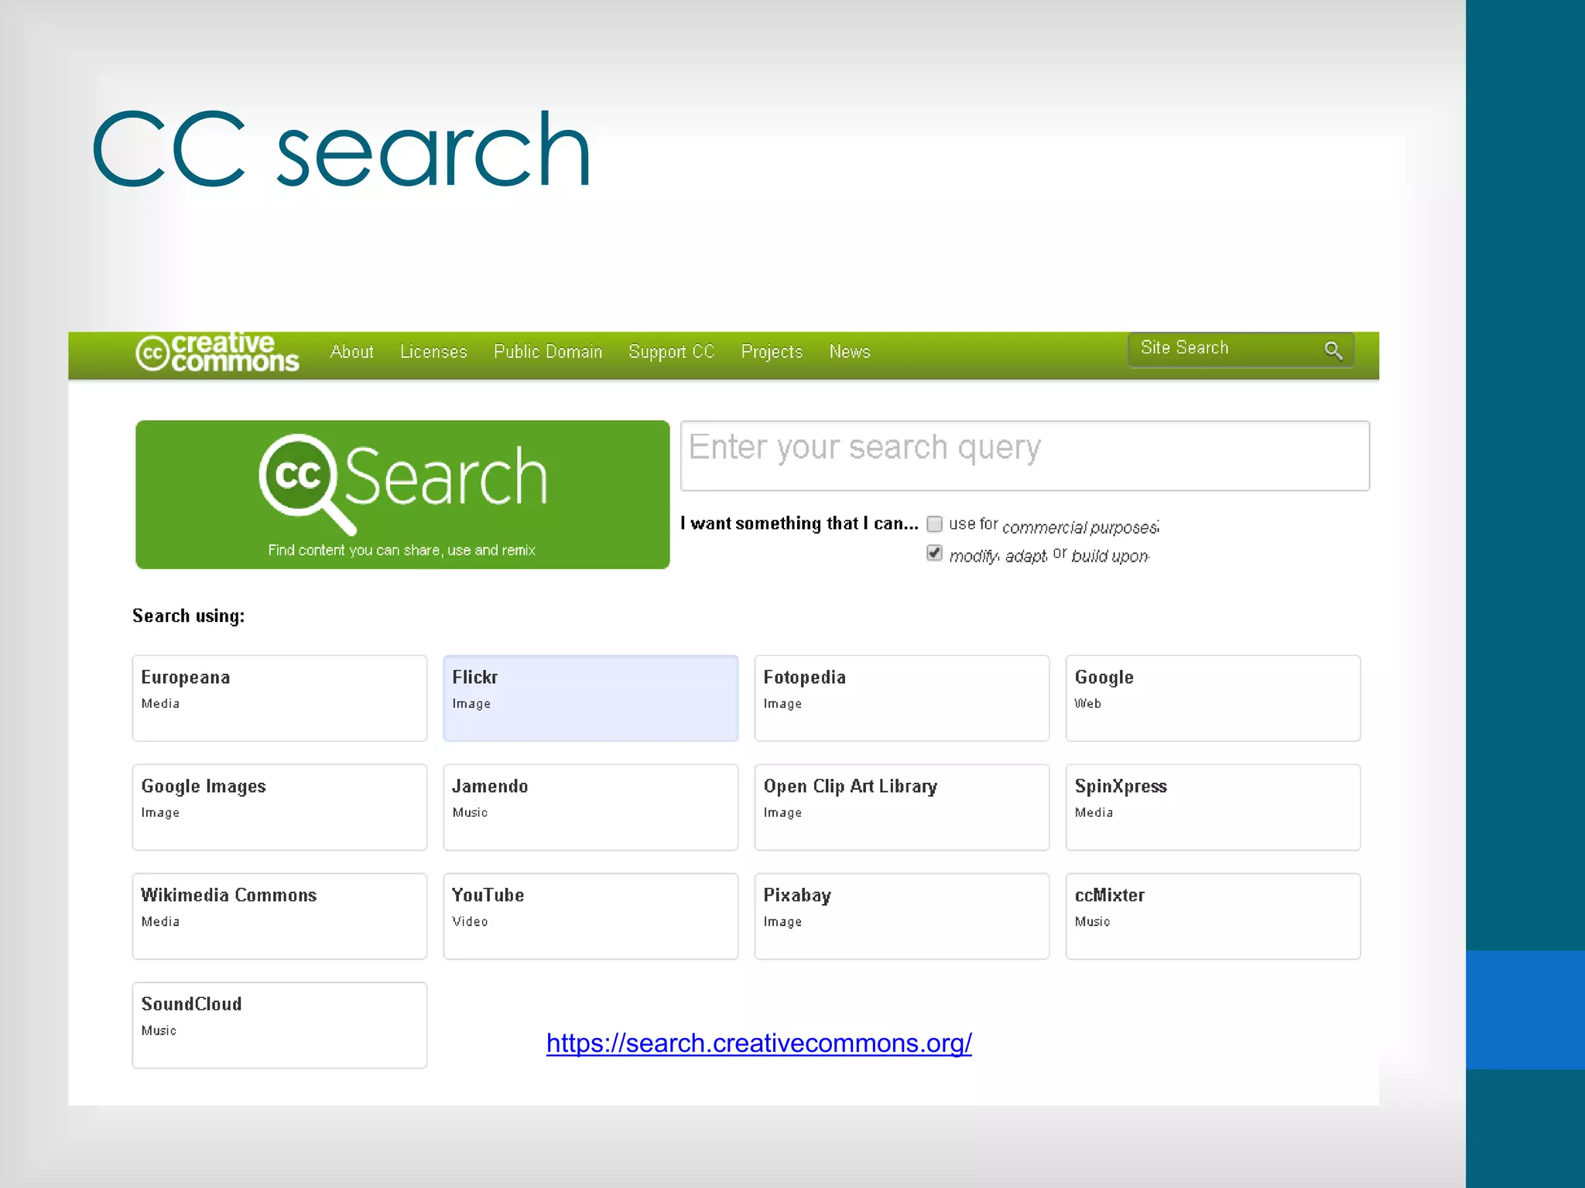This screenshot has width=1585, height=1188.
Task: Click the 'Enter your search query' box
Action: click(x=1025, y=456)
